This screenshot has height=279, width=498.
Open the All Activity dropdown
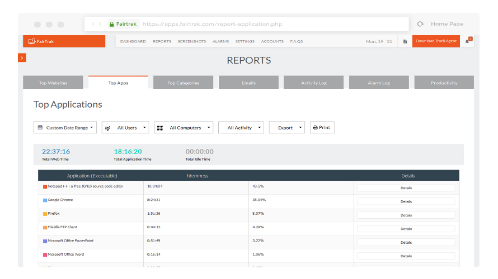pyautogui.click(x=241, y=127)
